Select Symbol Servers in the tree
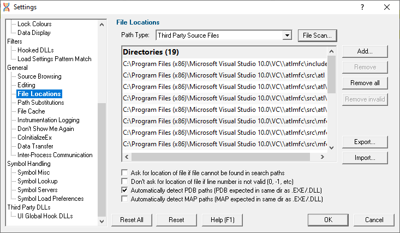The height and width of the screenshot is (233, 400). tap(38, 190)
